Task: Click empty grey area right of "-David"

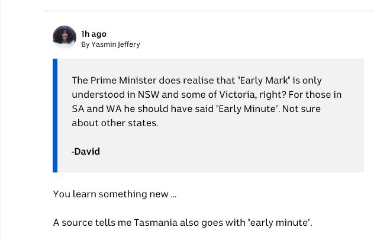Action: [237, 152]
